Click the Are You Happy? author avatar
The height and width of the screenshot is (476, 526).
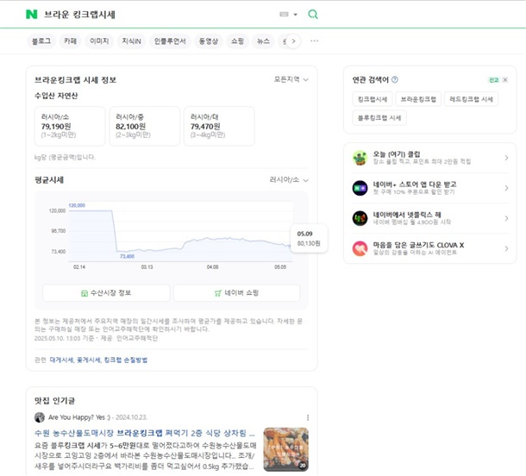tap(40, 417)
